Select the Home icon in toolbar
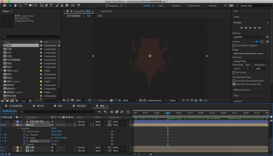Image resolution: width=273 pixels, height=156 pixels. point(5,5)
